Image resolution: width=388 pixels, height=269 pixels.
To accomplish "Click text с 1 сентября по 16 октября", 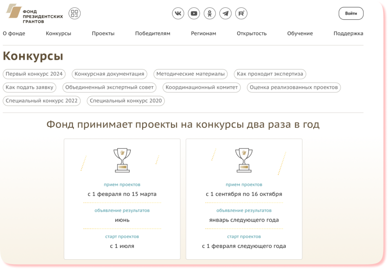I will [244, 194].
